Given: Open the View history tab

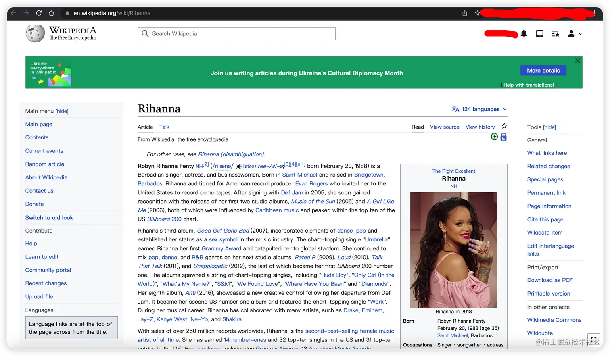Looking at the screenshot, I should (x=480, y=127).
